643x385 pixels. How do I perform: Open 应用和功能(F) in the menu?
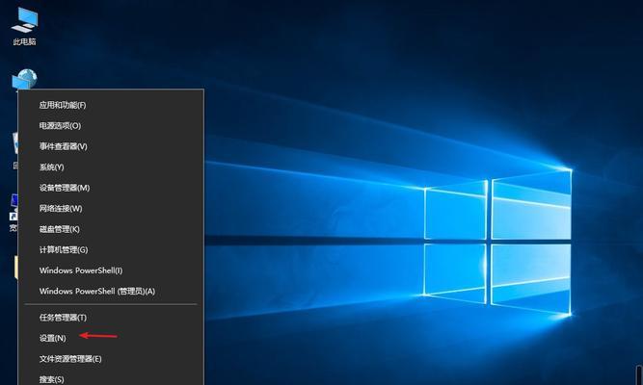pos(111,105)
